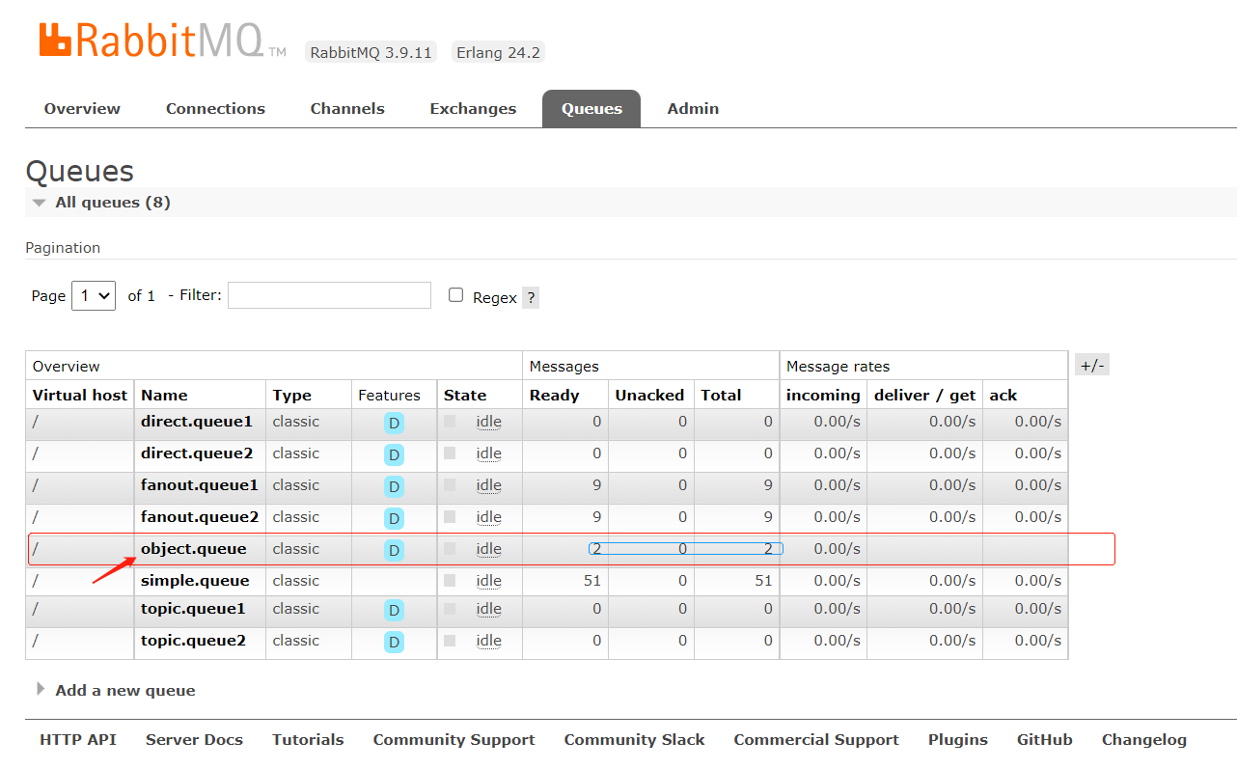Open the Server Docs footer link
The height and width of the screenshot is (769, 1237).
pos(194,740)
